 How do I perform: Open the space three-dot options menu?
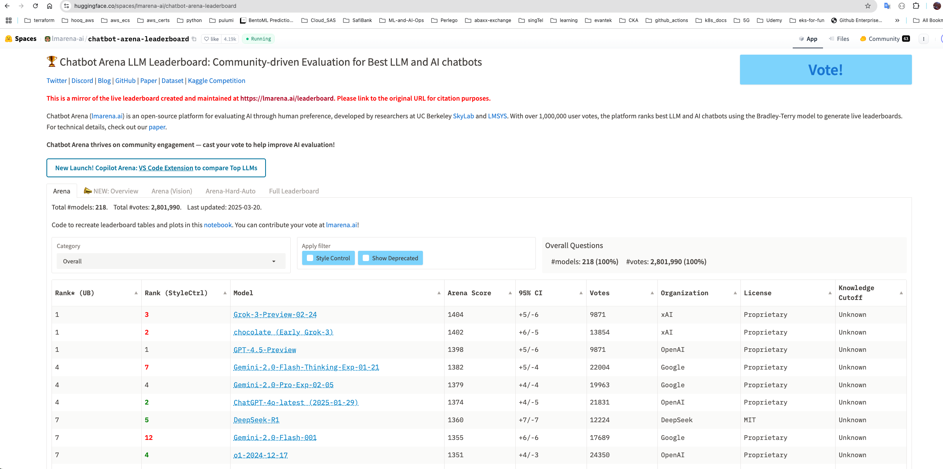point(924,39)
